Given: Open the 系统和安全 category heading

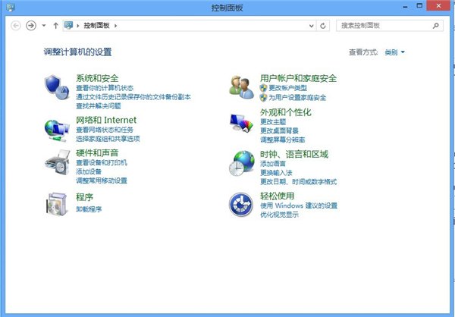Looking at the screenshot, I should (x=97, y=78).
